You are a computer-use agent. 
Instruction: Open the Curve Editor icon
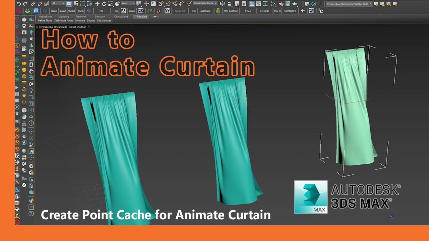[x=258, y=4]
